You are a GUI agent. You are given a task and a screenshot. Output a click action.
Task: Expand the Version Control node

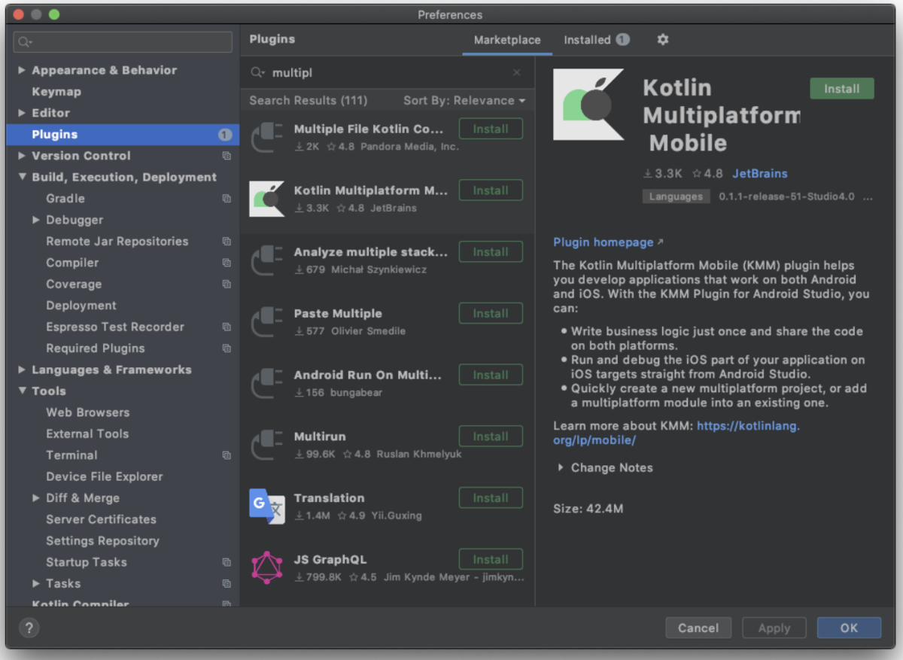click(22, 156)
